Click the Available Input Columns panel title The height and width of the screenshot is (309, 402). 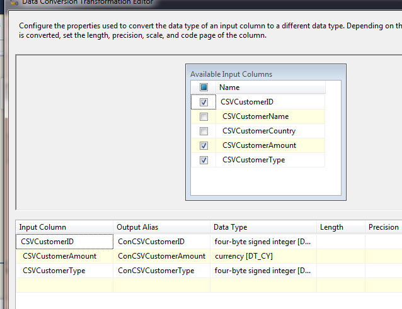tap(231, 74)
